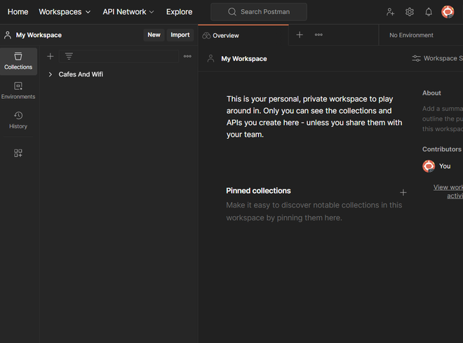Click the Search Postman field

click(x=259, y=12)
